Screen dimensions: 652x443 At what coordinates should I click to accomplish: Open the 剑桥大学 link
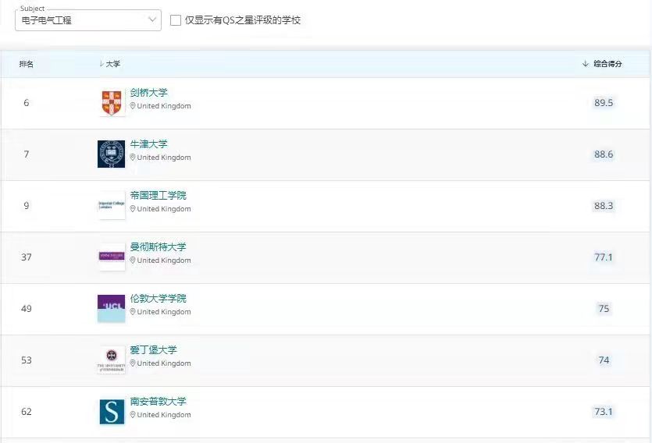coord(148,93)
